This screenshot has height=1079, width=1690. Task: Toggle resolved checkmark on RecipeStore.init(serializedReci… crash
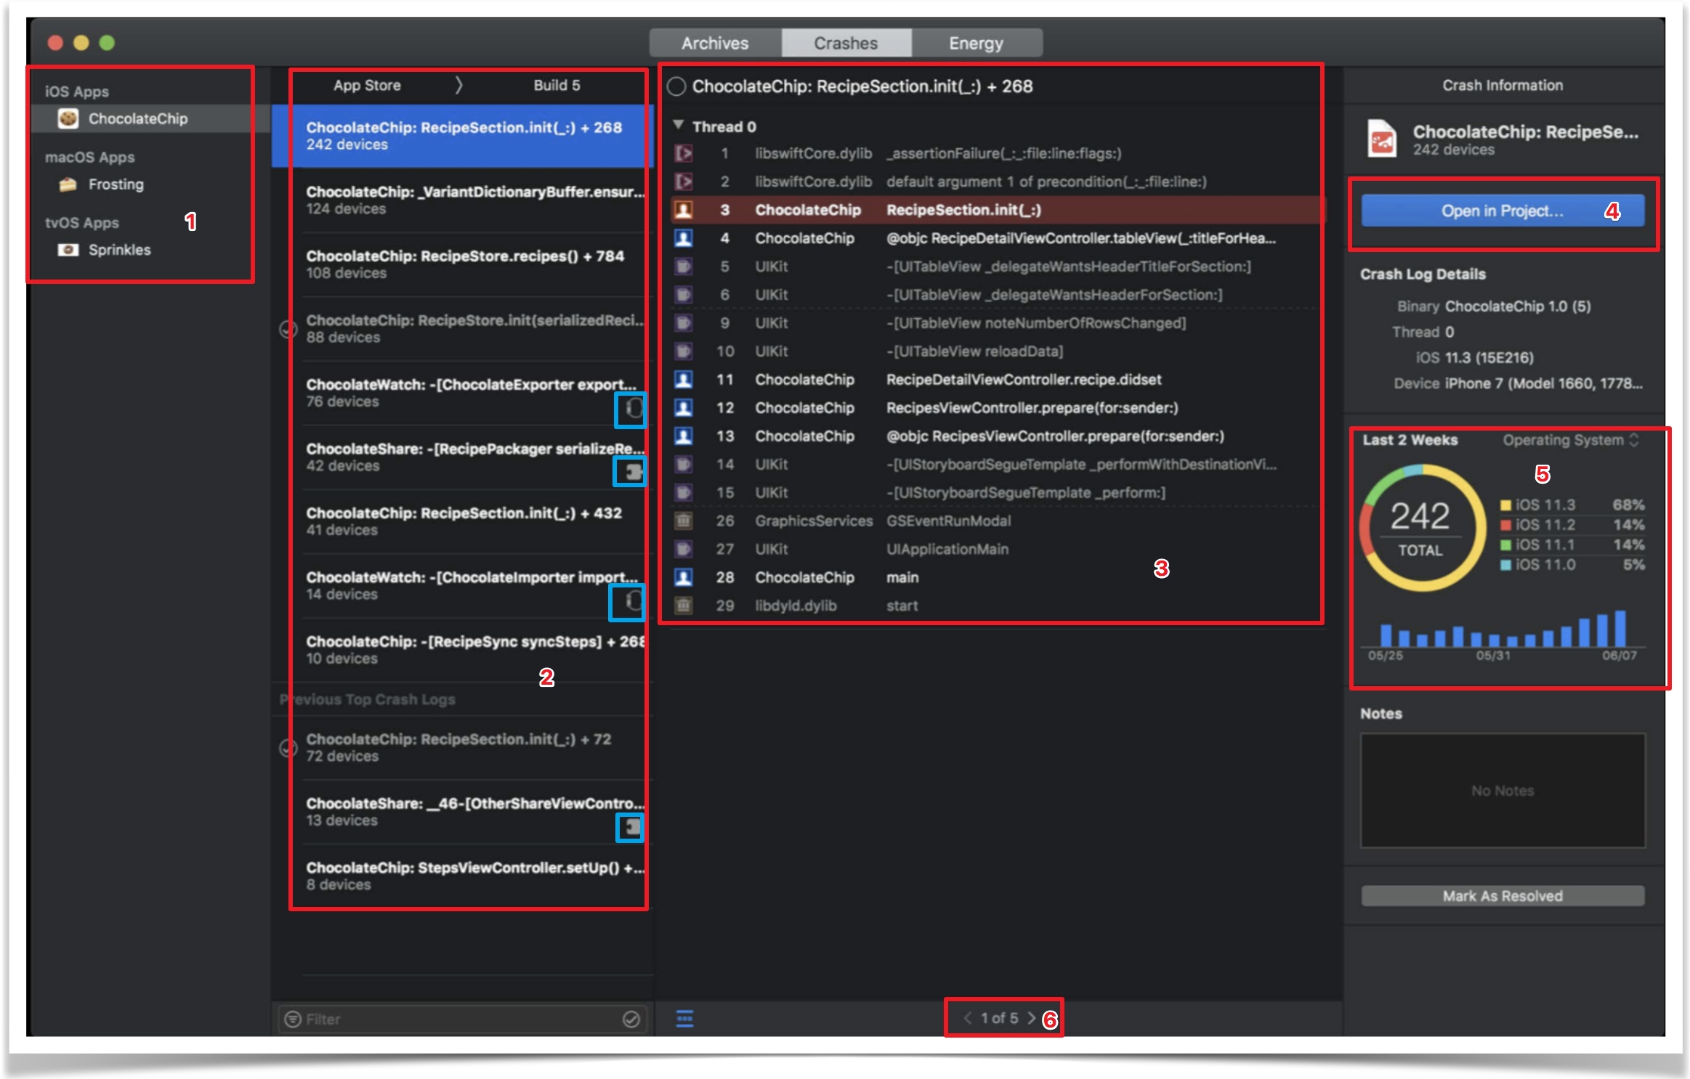[288, 329]
